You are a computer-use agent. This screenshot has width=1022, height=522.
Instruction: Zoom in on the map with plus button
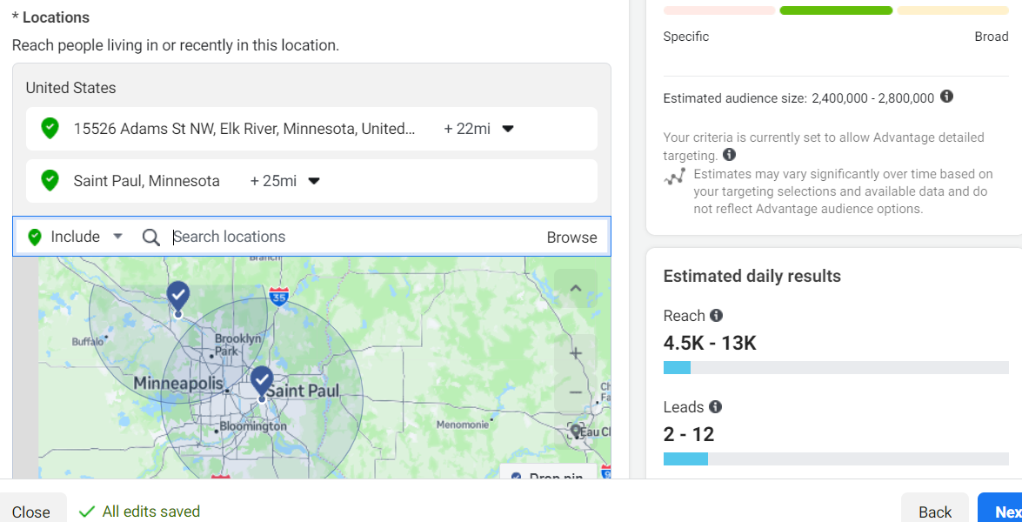point(576,353)
